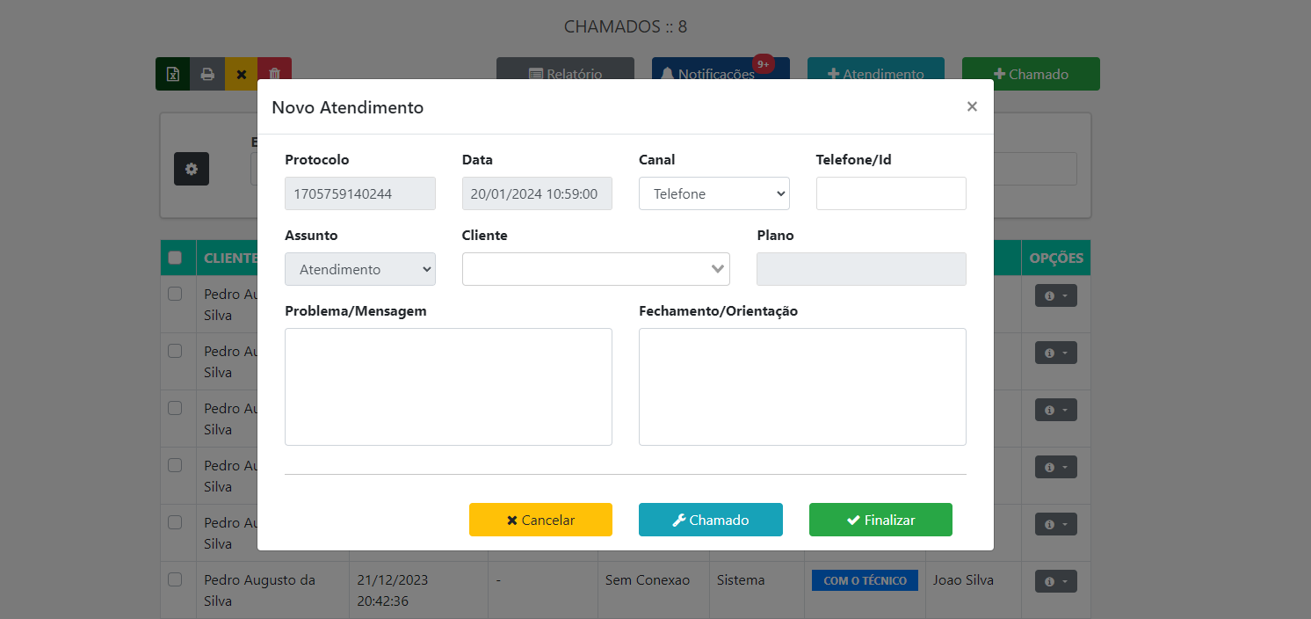Open info options for last visible row
The height and width of the screenshot is (619, 1311).
(x=1055, y=581)
